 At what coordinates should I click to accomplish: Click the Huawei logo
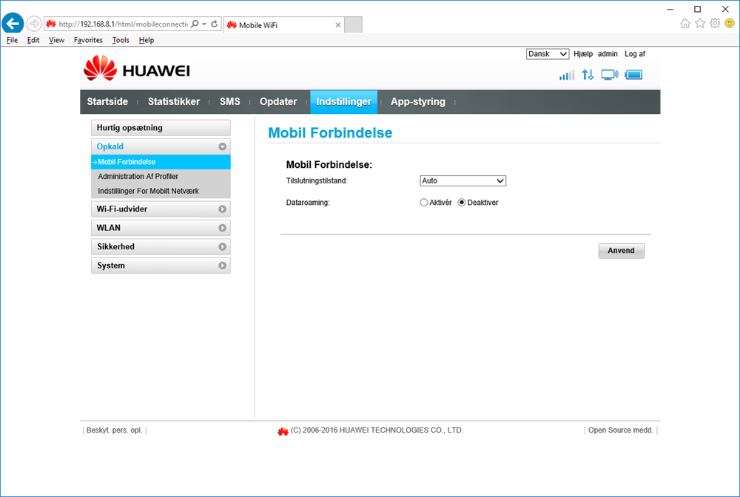(137, 68)
